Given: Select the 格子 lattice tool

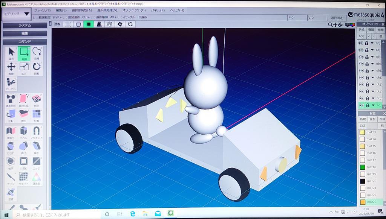Looking at the screenshot, I should tap(11, 163).
